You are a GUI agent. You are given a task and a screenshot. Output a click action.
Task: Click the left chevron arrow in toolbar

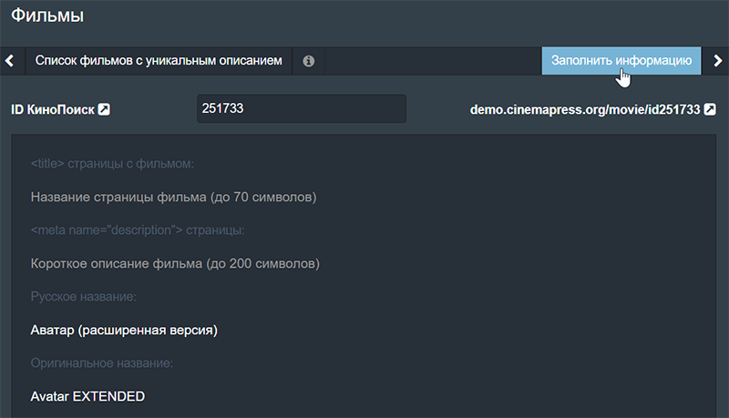9,61
